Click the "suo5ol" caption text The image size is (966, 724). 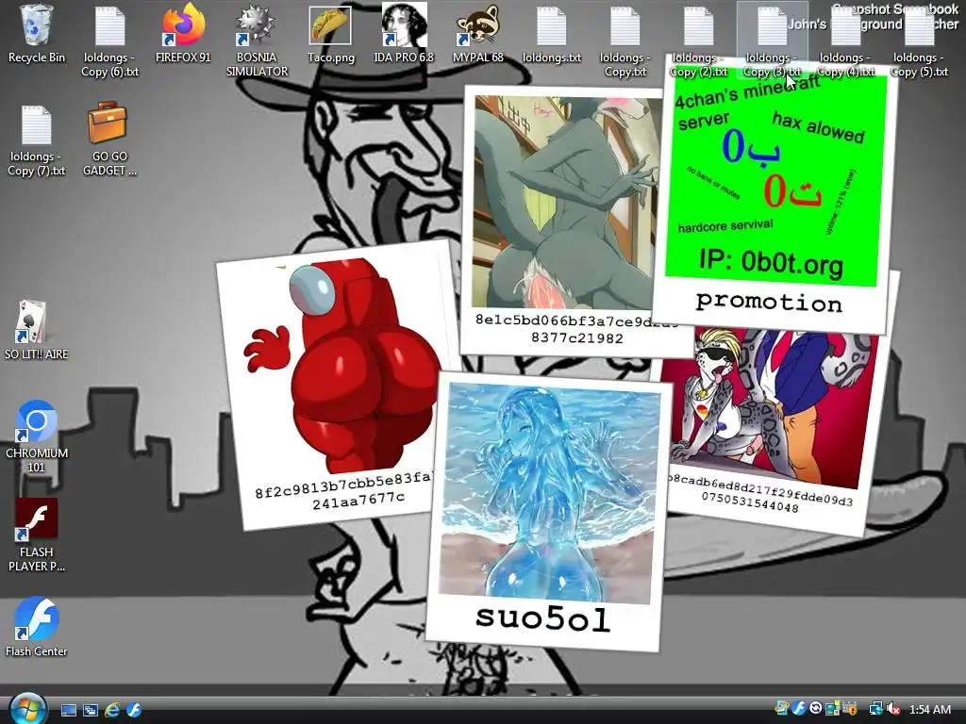tap(542, 618)
